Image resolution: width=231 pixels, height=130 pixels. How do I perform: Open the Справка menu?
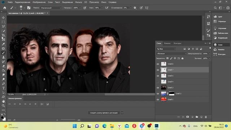click(x=112, y=2)
